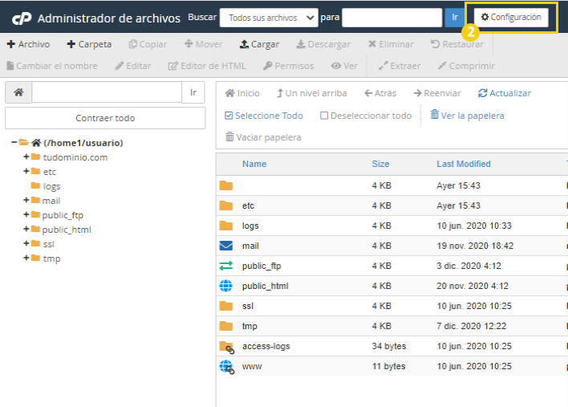This screenshot has width=568, height=407.
Task: Click the search text field after 'para'
Action: click(x=392, y=18)
